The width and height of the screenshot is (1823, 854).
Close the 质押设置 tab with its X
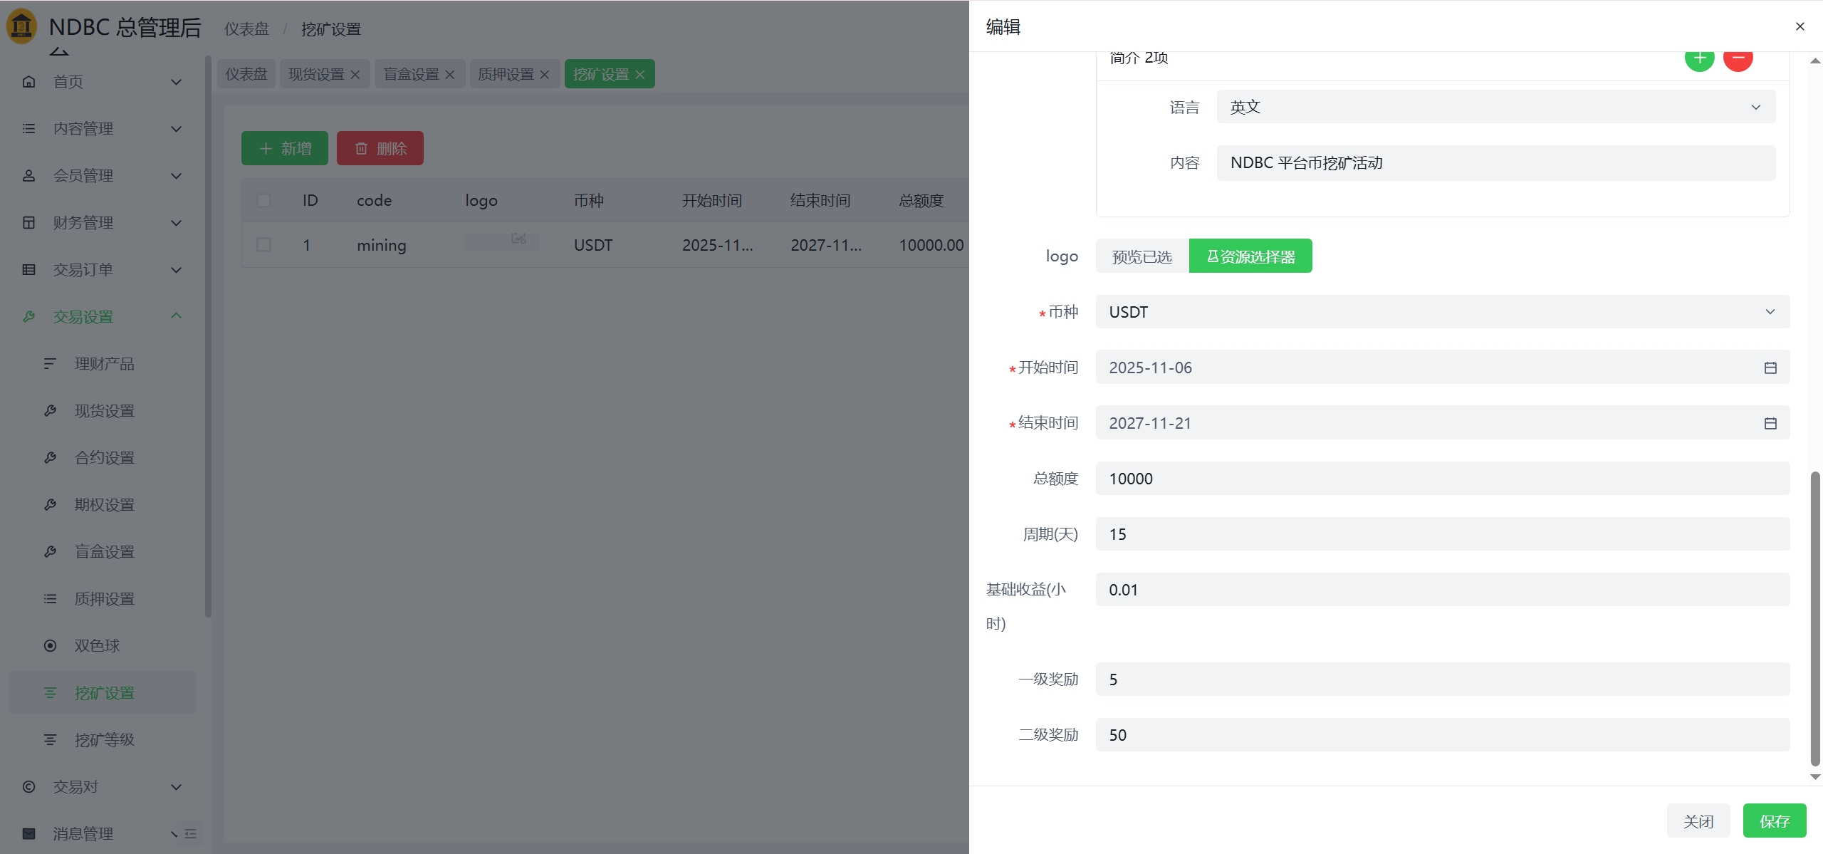[x=545, y=74]
